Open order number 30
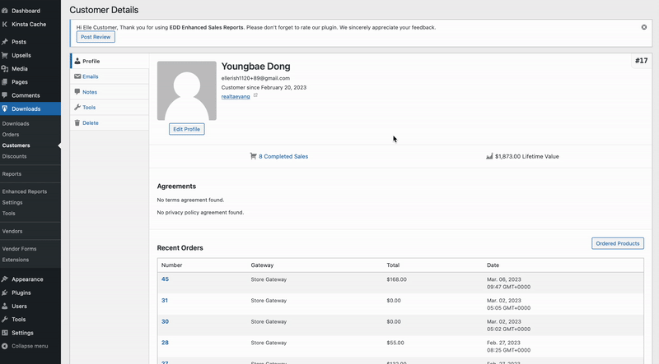 click(165, 321)
